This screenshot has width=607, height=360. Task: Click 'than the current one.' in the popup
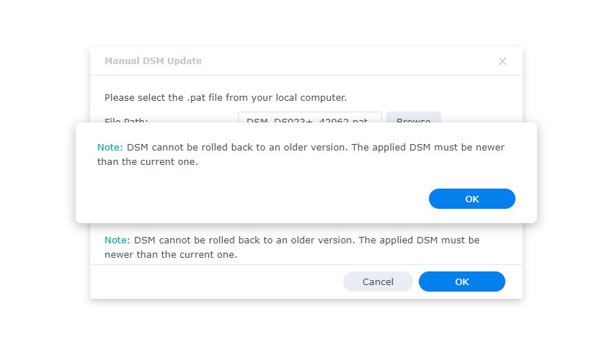(148, 161)
